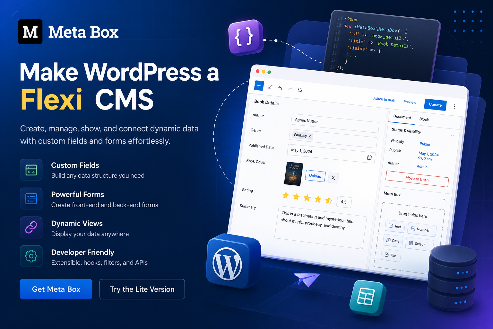Viewport: 493px width, 329px height.
Task: Click the Try the Lite Version button
Action: click(142, 289)
